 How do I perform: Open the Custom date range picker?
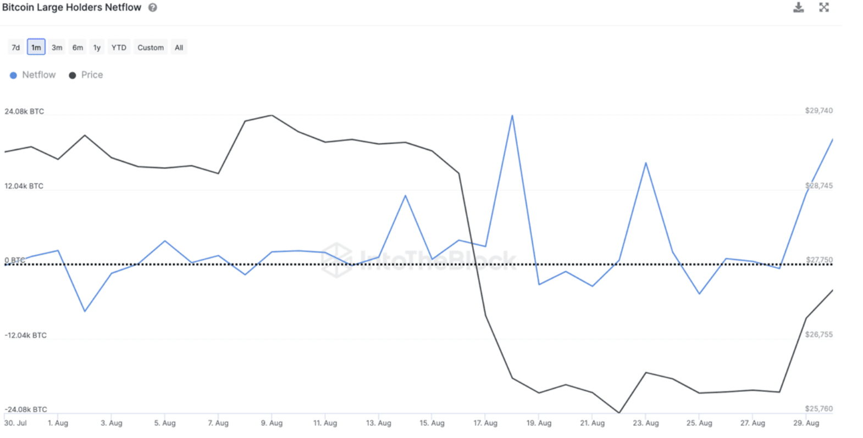click(x=151, y=48)
